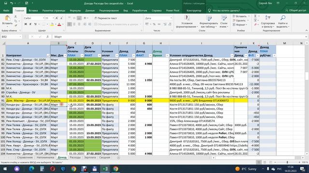Open the font color dropdown arrow
The height and width of the screenshot is (173, 309).
pyautogui.click(x=63, y=25)
